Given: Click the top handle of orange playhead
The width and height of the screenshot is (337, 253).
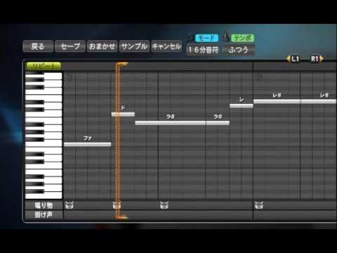Looking at the screenshot, I should click(122, 64).
